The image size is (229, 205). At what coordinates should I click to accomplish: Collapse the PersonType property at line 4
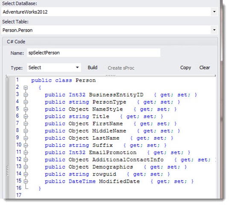[x=26, y=102]
